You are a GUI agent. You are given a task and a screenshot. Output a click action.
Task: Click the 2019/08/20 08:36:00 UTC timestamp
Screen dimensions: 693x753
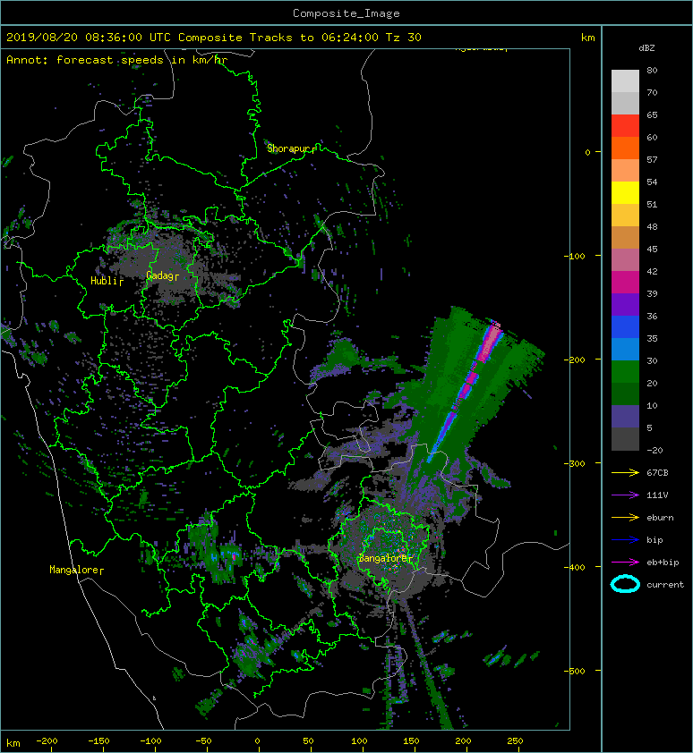coord(89,38)
